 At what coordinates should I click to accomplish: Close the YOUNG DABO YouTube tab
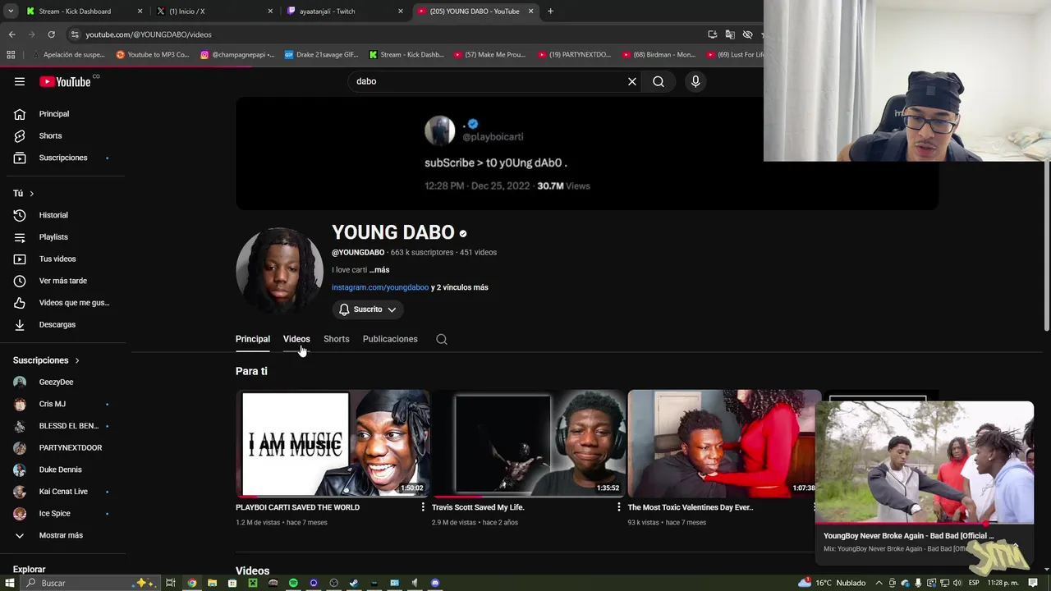point(530,11)
